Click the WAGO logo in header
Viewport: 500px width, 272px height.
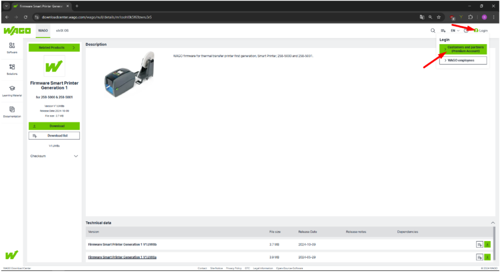(17, 30)
